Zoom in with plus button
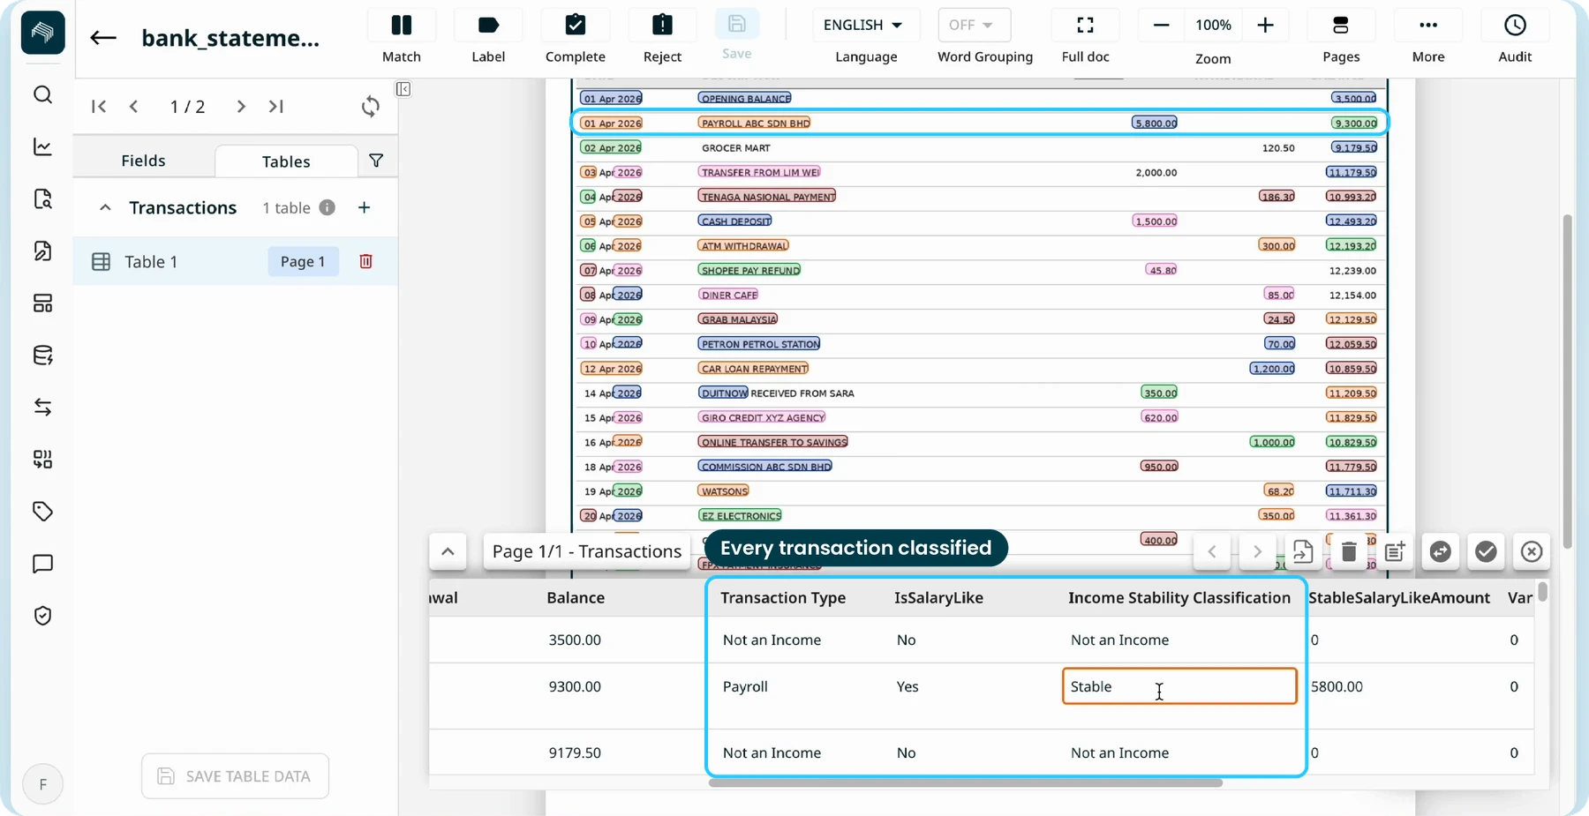The width and height of the screenshot is (1589, 816). pyautogui.click(x=1265, y=26)
